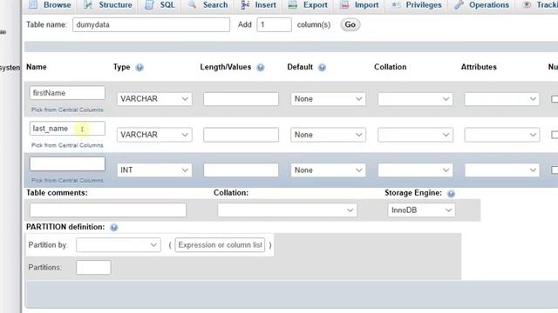Open Type dropdown for firstName row
This screenshot has width=558, height=313.
pos(154,99)
